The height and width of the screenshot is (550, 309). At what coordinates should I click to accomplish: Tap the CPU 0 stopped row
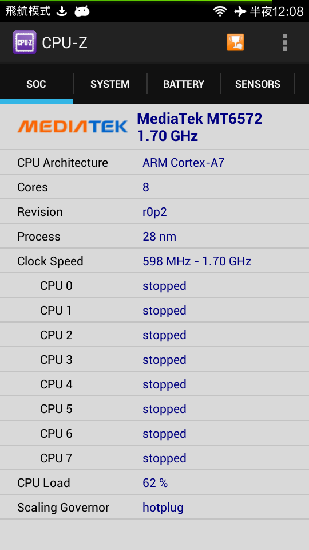click(x=154, y=285)
